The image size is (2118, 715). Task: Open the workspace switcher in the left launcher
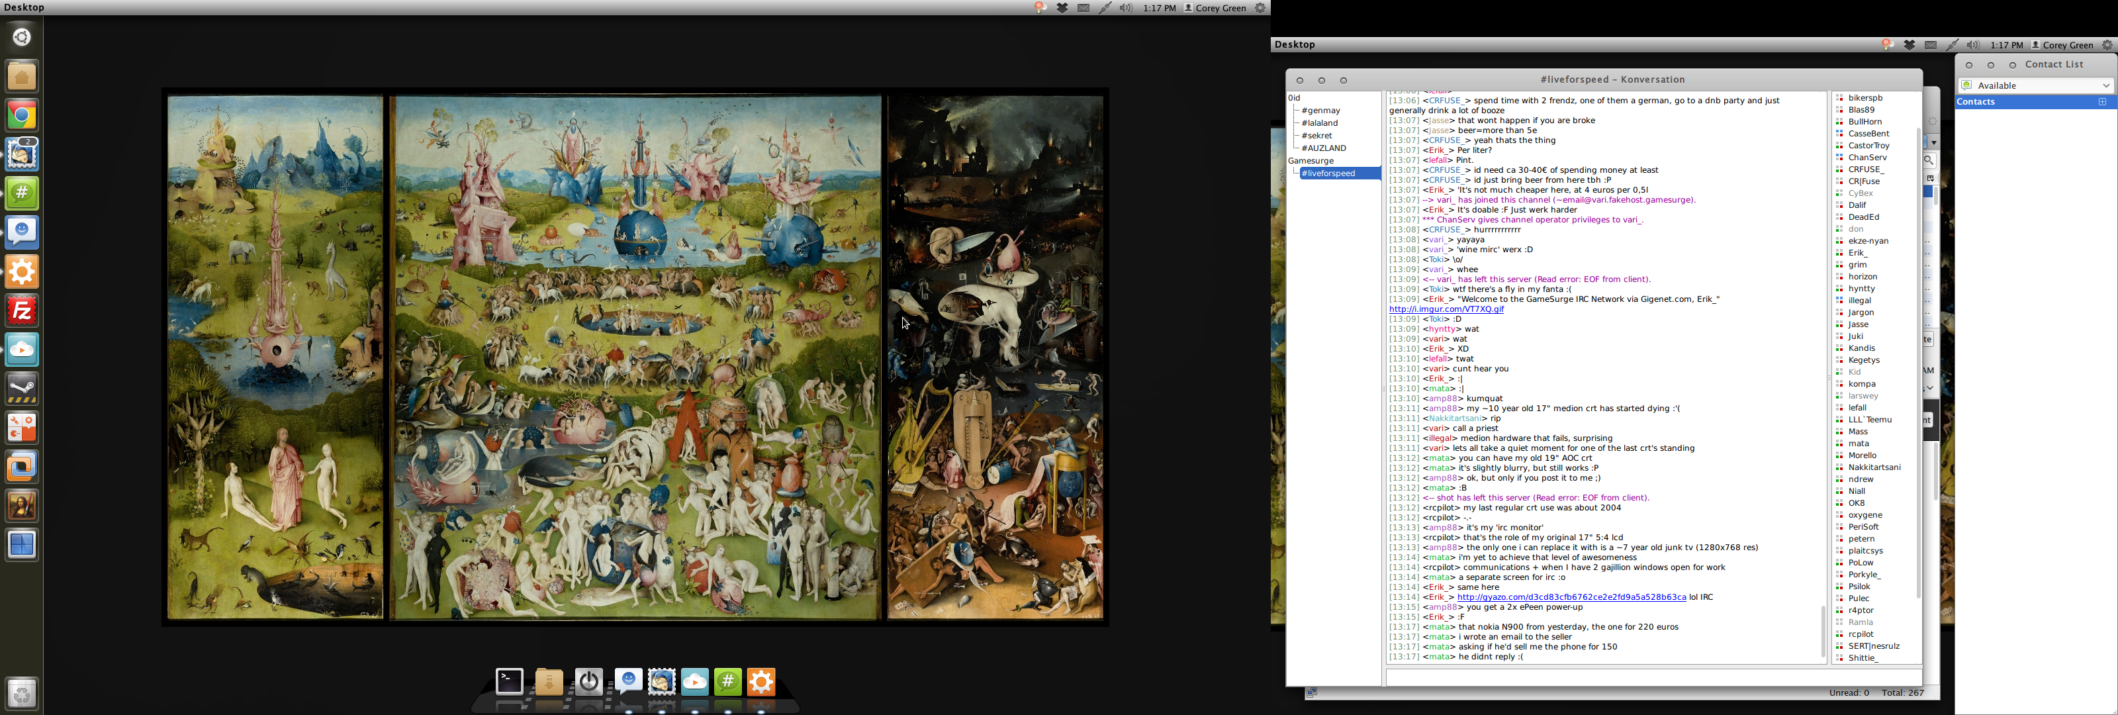23,545
